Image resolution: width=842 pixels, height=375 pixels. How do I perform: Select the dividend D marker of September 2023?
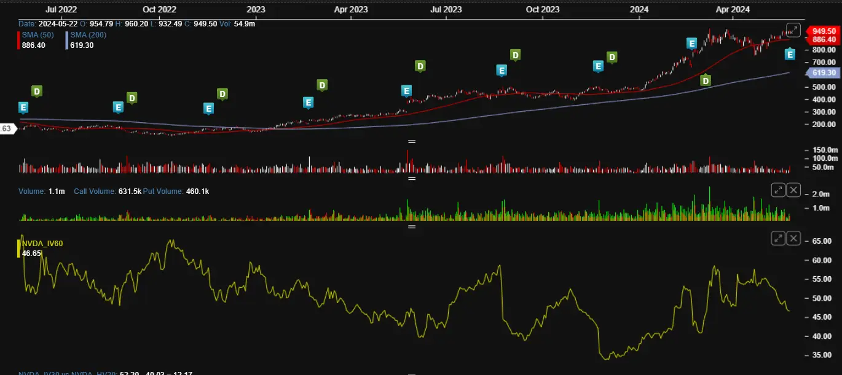click(x=516, y=55)
